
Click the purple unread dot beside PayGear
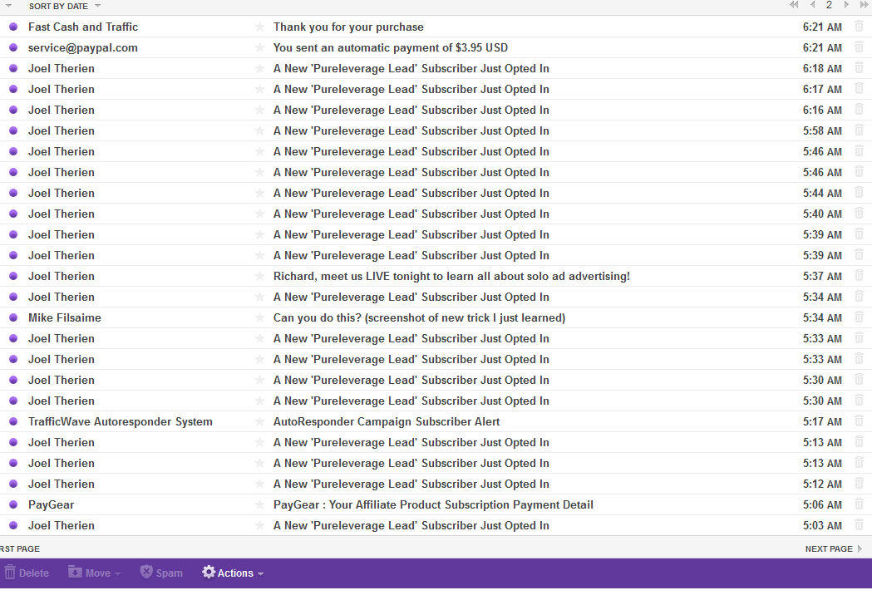[x=13, y=505]
